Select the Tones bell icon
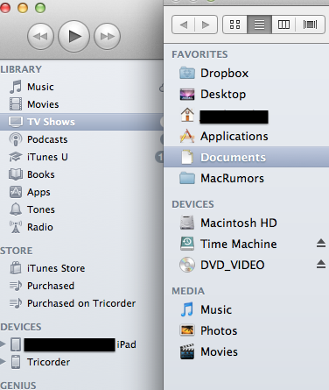Screen dimensions: 329x390 pos(16,209)
